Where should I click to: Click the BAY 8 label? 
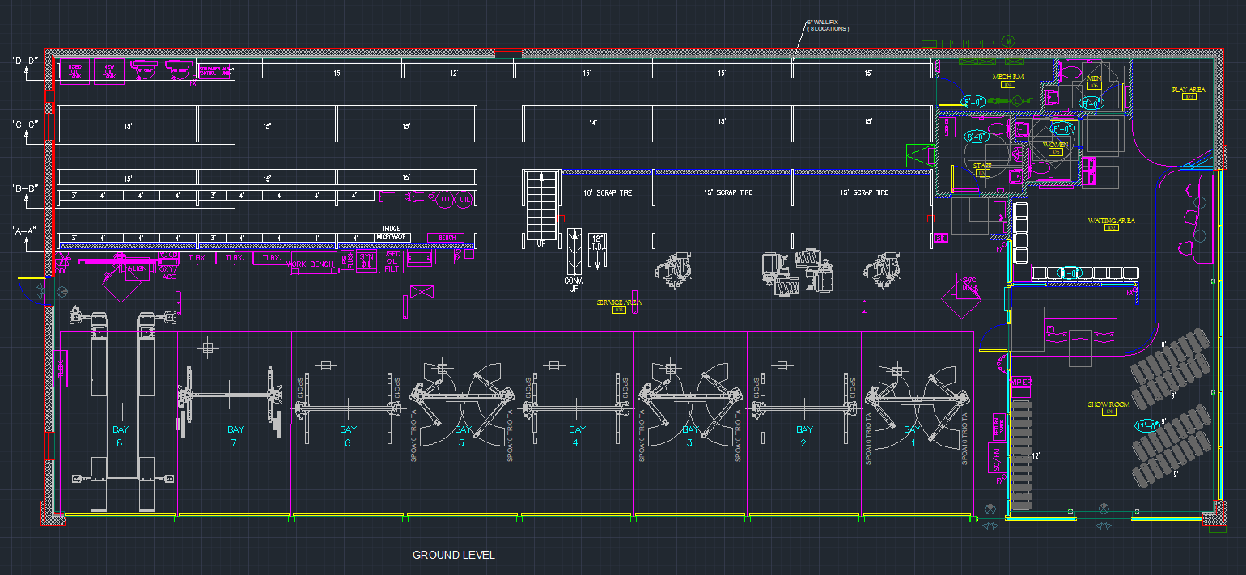click(121, 436)
